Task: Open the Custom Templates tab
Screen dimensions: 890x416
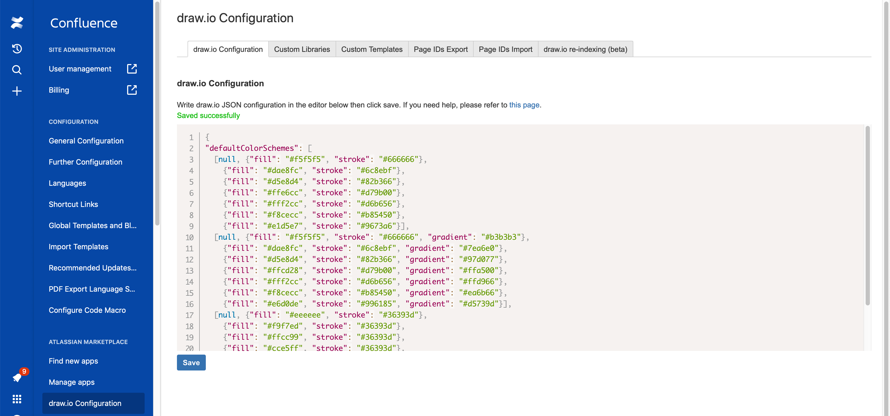Action: [372, 49]
